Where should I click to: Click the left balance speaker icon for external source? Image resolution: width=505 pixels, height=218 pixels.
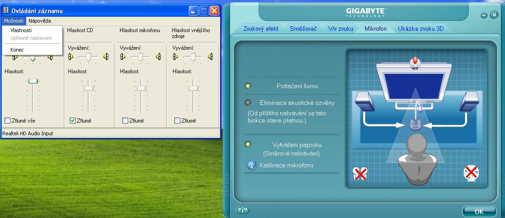coord(175,57)
